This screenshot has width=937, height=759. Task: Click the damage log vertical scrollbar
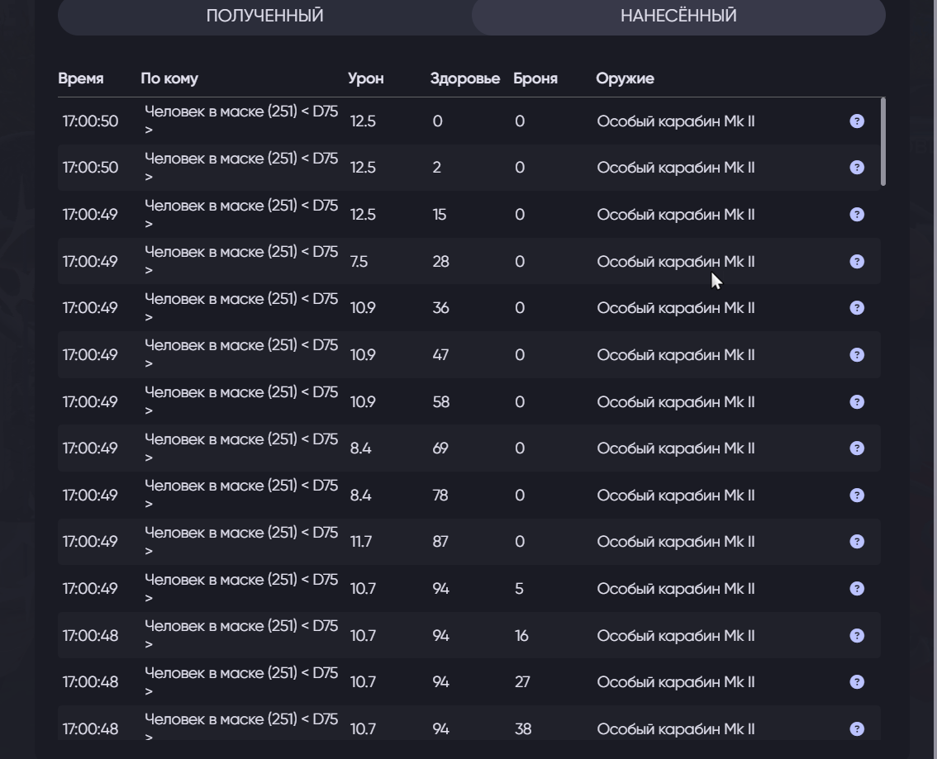point(883,141)
